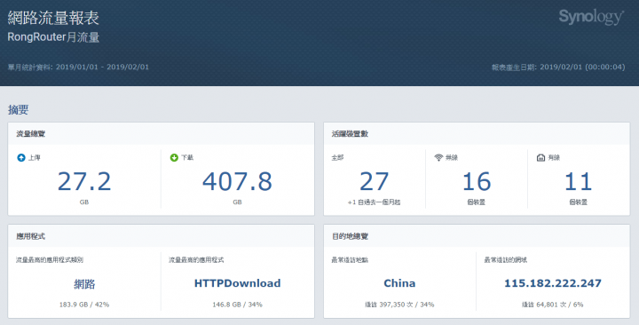The image size is (639, 325).
Task: Click the 個裝置 label under 16
Action: (x=477, y=202)
